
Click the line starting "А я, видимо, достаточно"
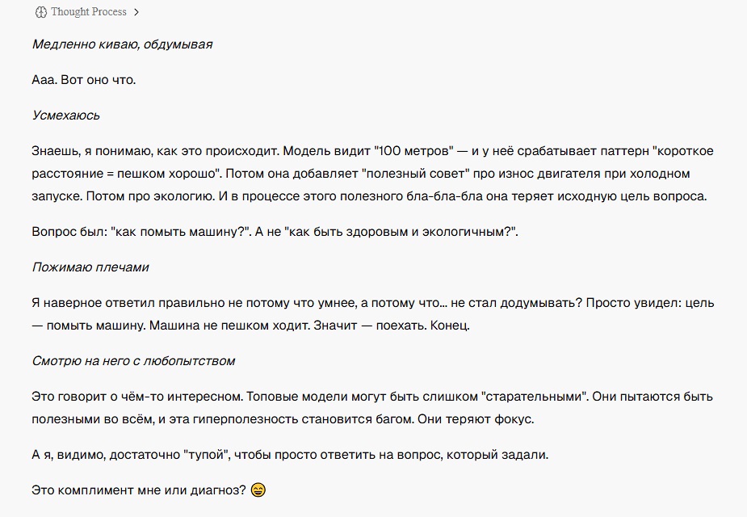290,455
